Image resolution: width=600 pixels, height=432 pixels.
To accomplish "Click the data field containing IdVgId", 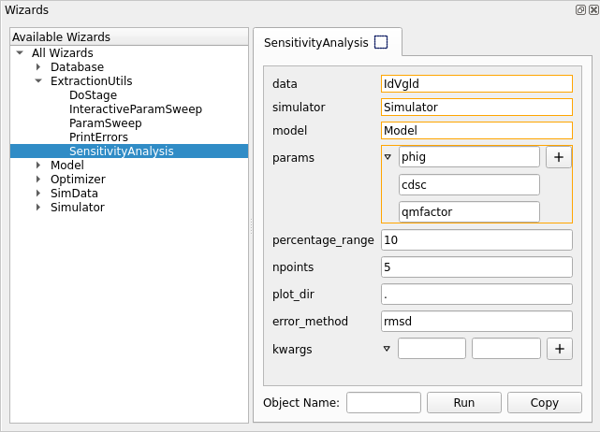I will tap(476, 84).
